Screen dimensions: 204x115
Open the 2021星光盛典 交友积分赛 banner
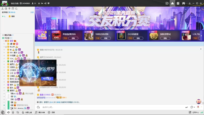tap(119, 18)
